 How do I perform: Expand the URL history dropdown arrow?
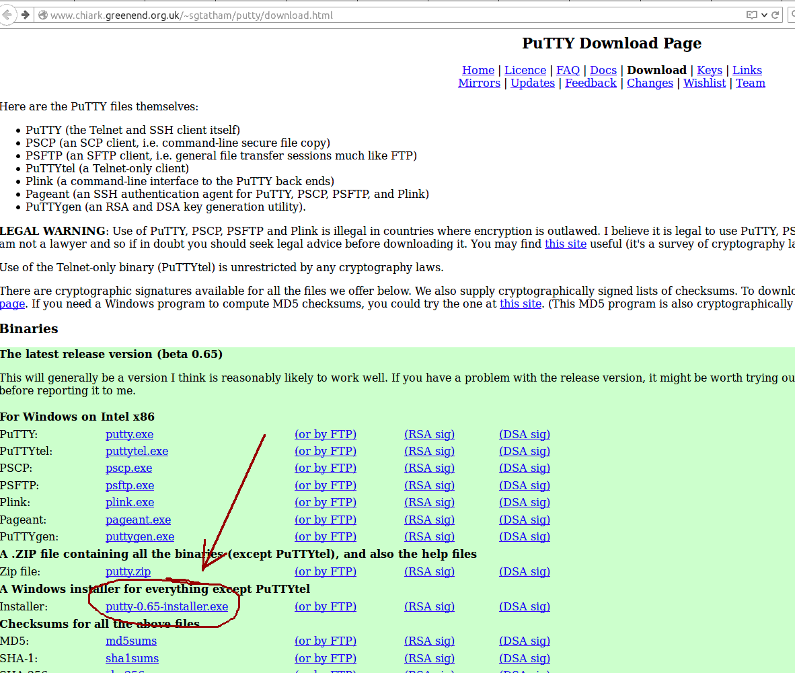pos(763,15)
